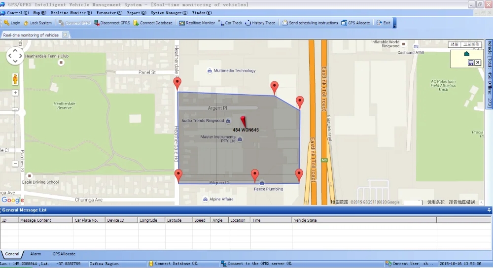Click the Master Instruments PTY Ltd place icon

tap(240, 139)
